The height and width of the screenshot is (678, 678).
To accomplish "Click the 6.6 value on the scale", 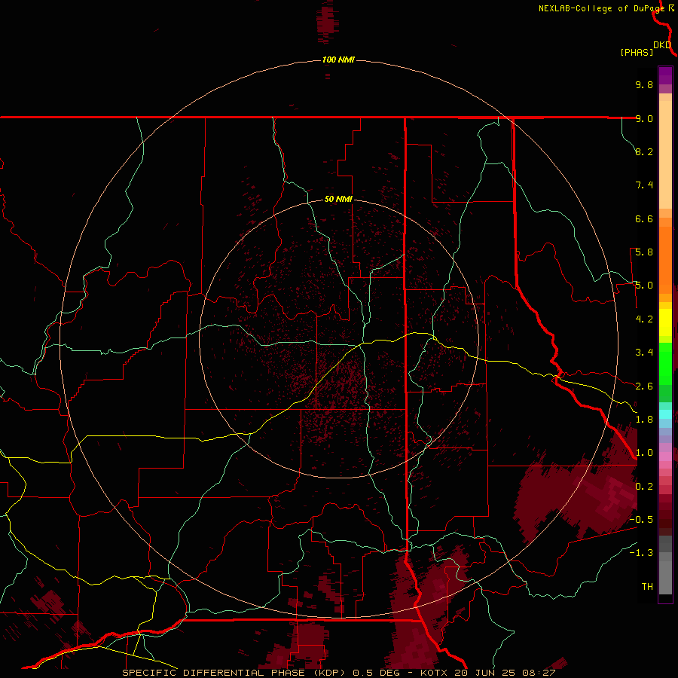I will (644, 218).
